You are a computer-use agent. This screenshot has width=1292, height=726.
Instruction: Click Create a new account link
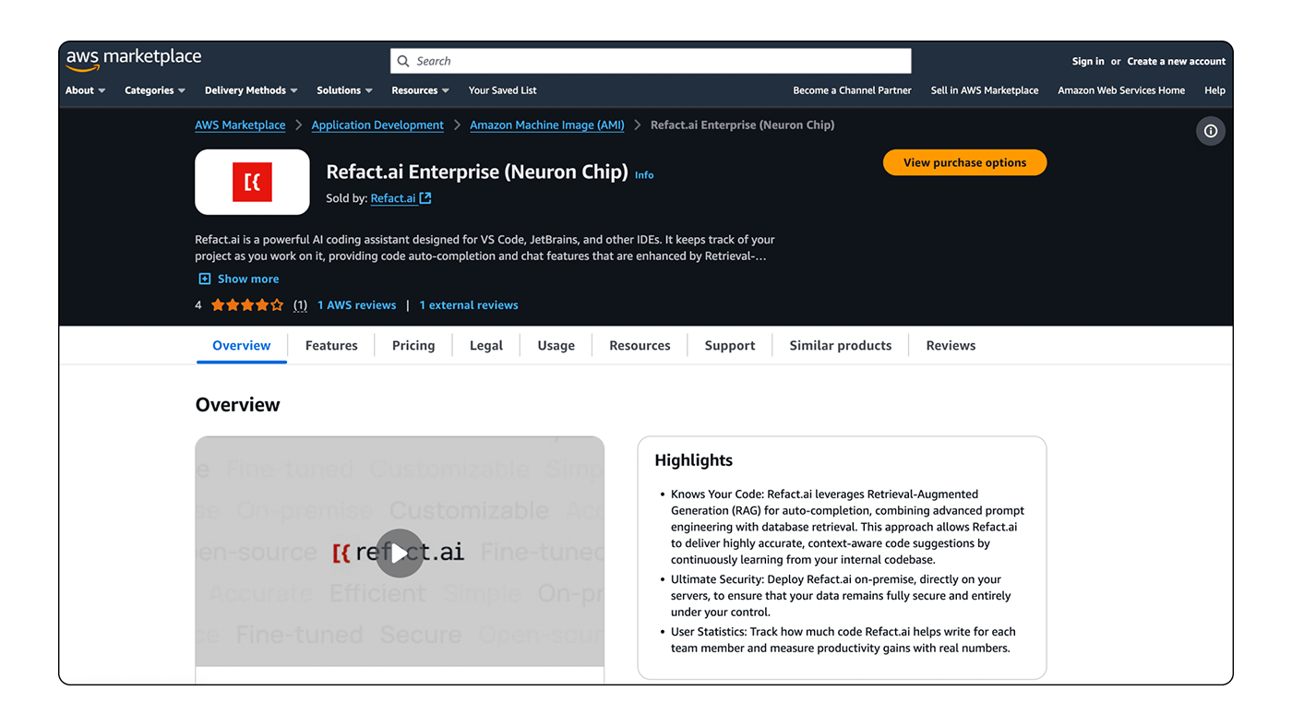1177,61
